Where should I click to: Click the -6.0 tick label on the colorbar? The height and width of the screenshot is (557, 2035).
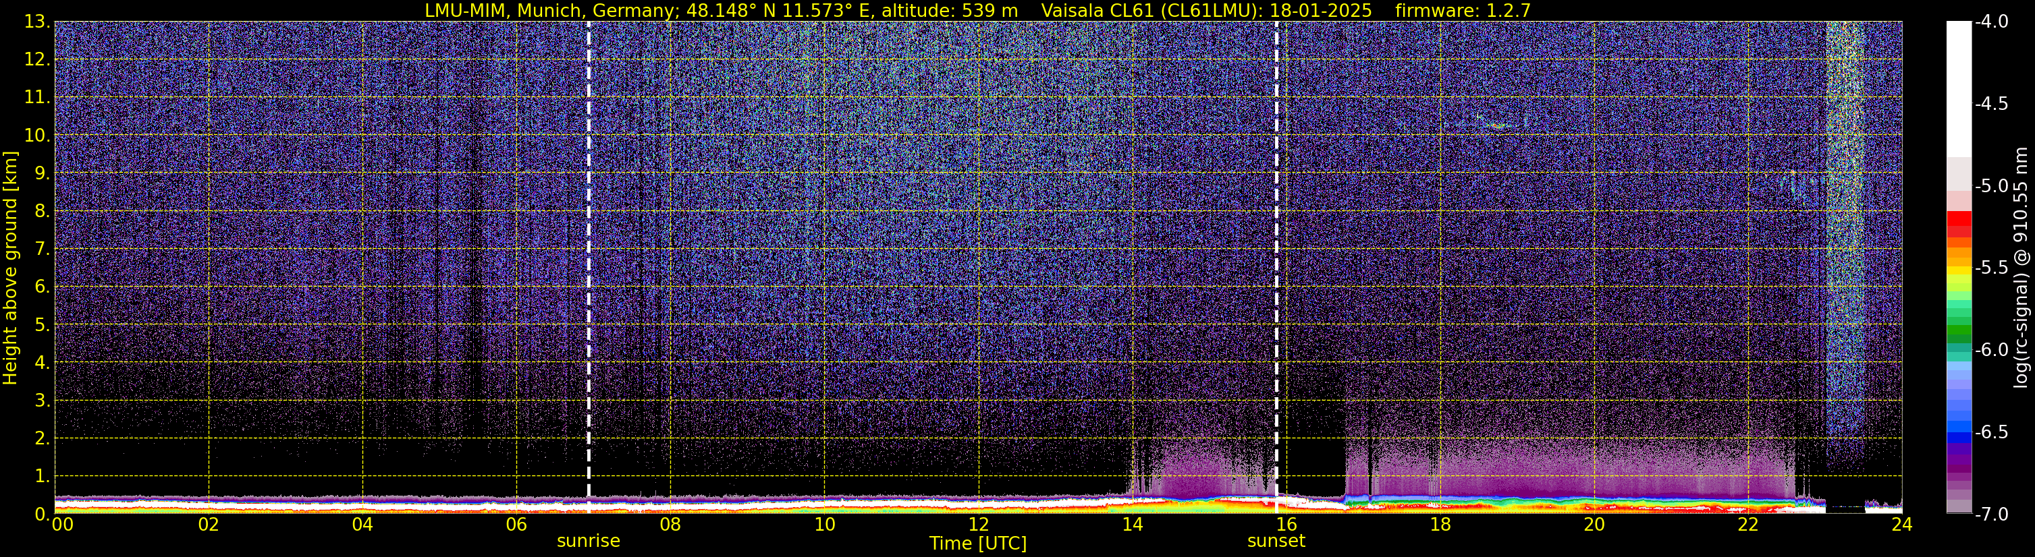1990,349
